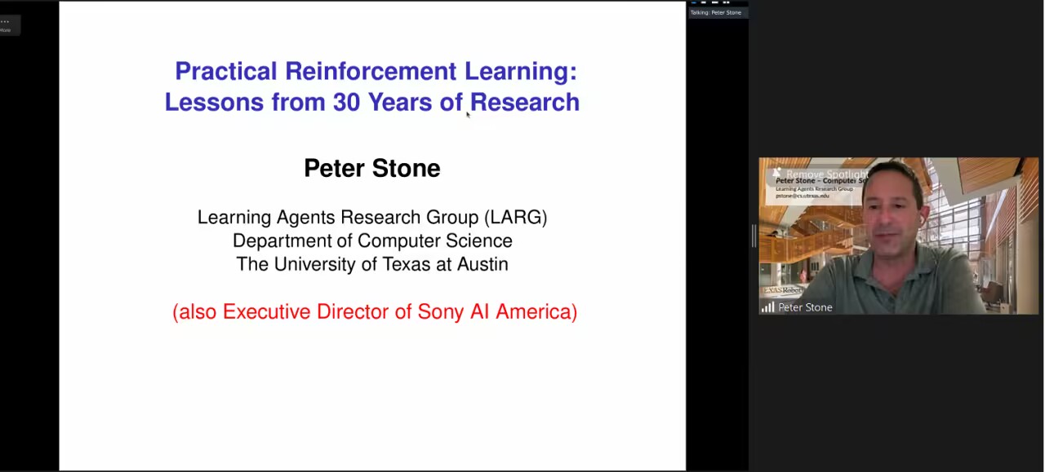
Task: Switch to grid gallery view icon
Action: point(726,2)
